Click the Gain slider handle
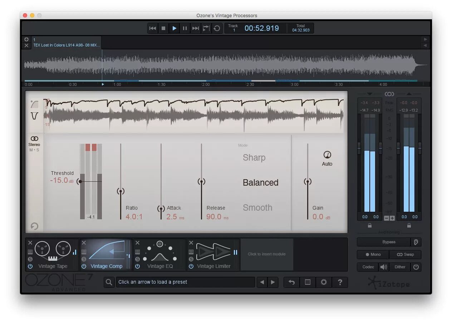This screenshot has width=452, height=323. pos(308,182)
